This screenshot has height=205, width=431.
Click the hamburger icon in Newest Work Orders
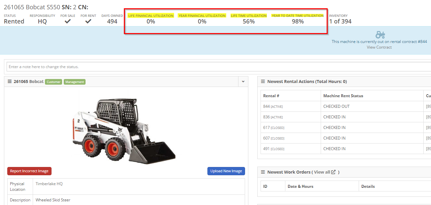[x=263, y=172]
